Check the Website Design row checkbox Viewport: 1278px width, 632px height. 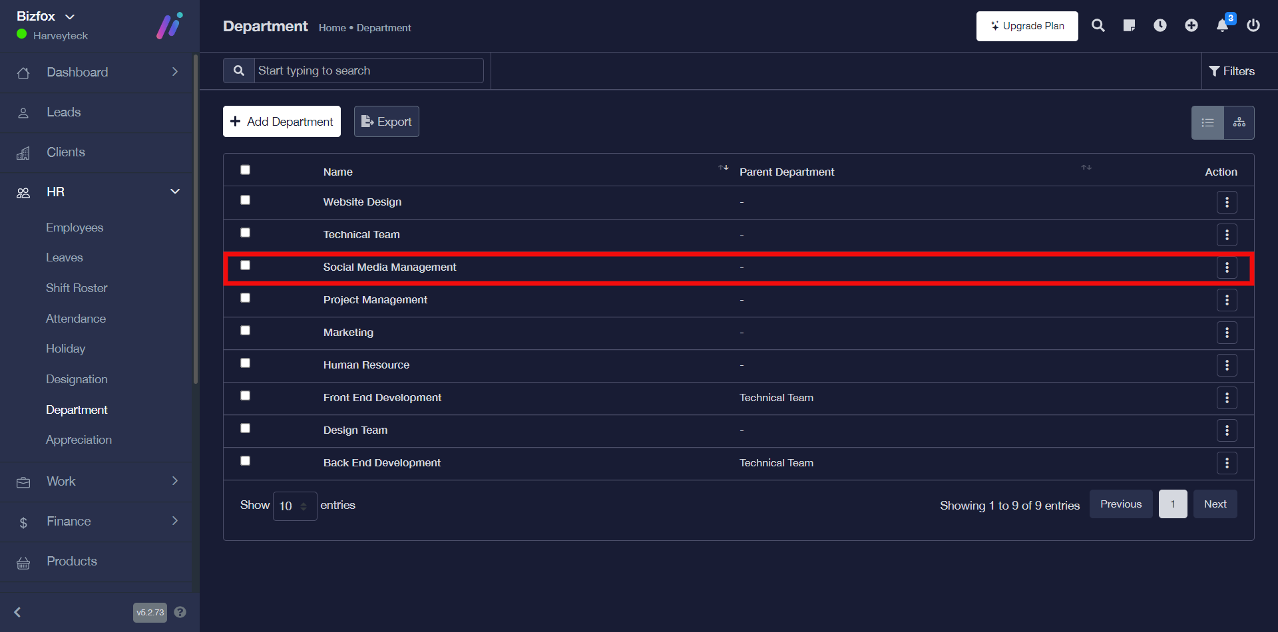tap(246, 200)
